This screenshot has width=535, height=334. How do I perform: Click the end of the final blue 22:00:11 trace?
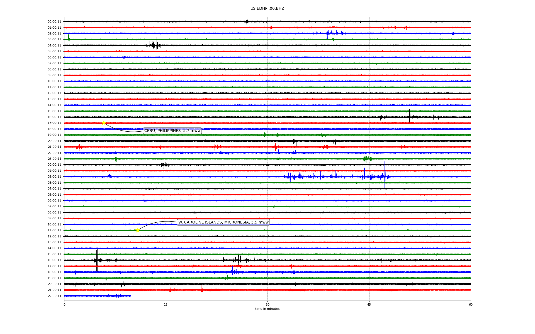click(130, 296)
